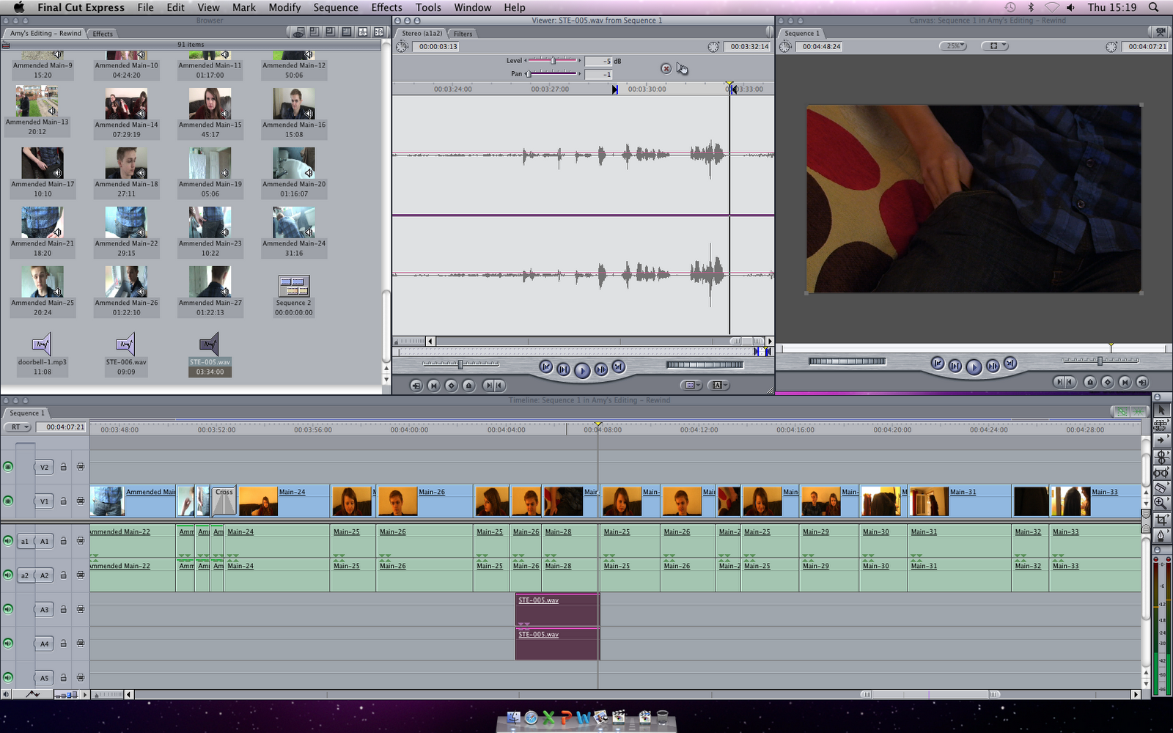
Task: Mute audio track A3
Action: (8, 609)
